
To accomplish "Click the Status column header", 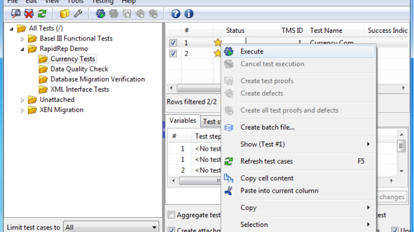I will point(230,30).
